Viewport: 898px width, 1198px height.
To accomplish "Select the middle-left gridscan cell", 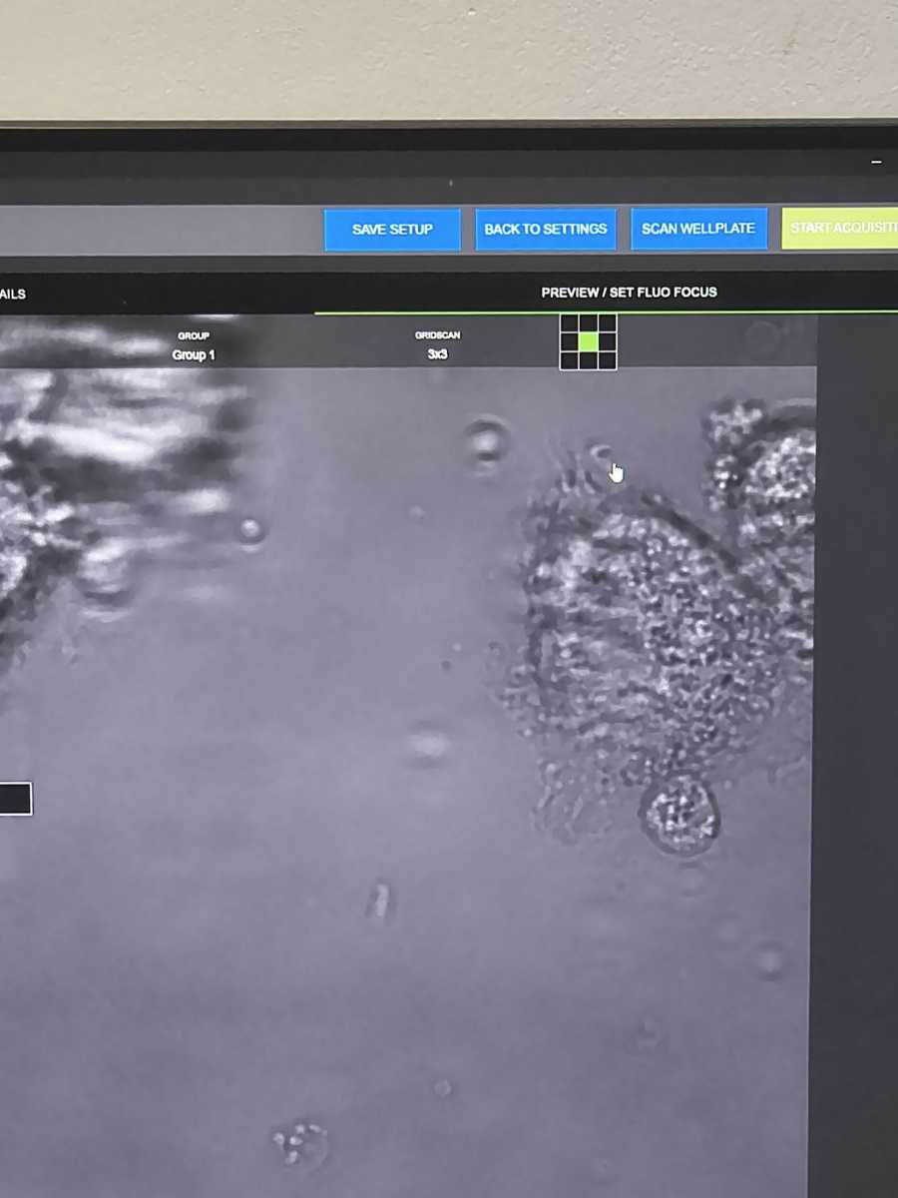I will click(x=569, y=342).
